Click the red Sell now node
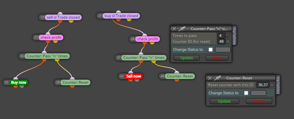Image resolution: width=294 pixels, height=119 pixels. (133, 76)
